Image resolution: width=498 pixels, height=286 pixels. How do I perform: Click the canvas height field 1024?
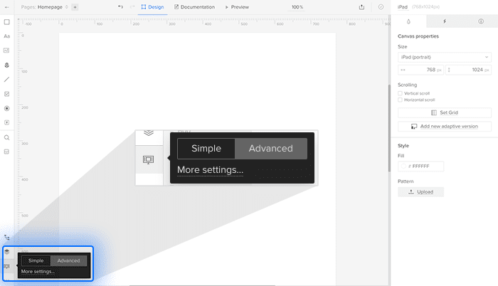coord(468,70)
